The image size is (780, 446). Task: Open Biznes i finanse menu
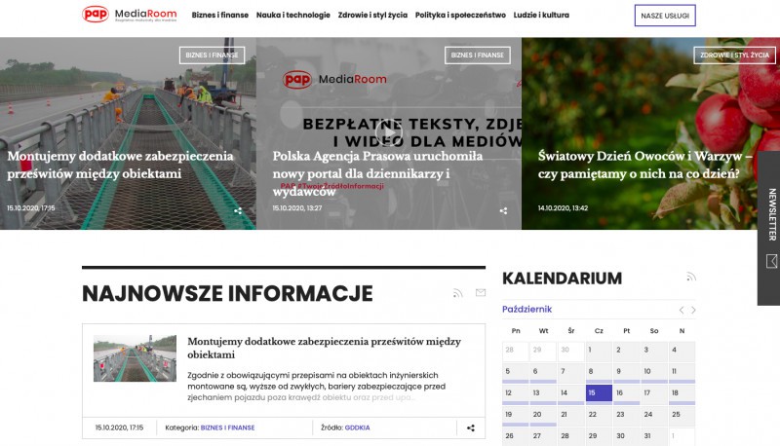click(x=220, y=16)
